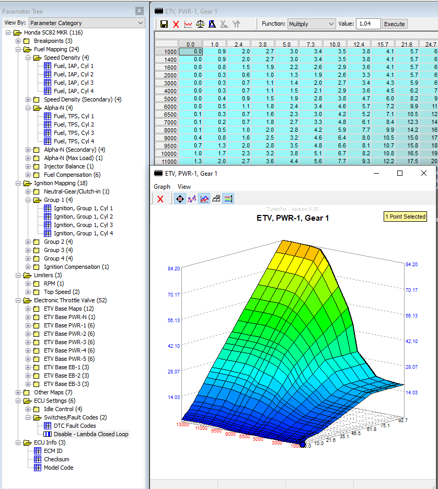Image resolution: width=438 pixels, height=489 pixels.
Task: Select the point markers icon in graph window
Action: tap(192, 198)
